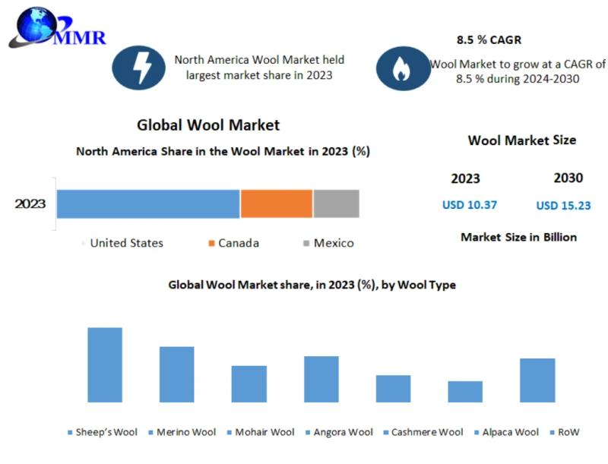Click the Mohair Wool bar in chart
The width and height of the screenshot is (608, 464).
(249, 384)
